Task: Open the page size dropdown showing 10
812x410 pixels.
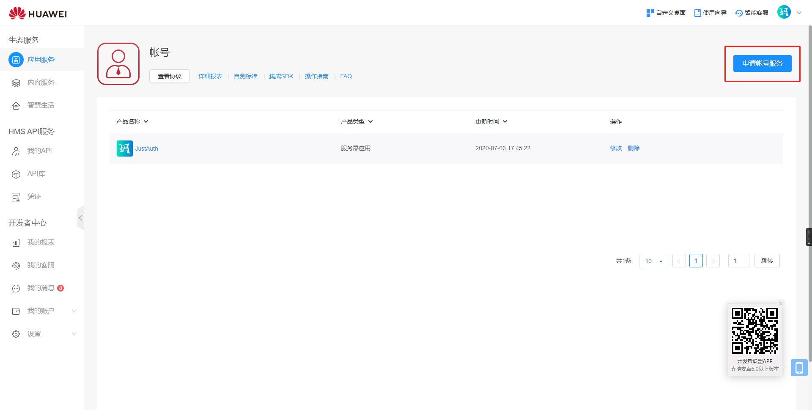Action: pyautogui.click(x=653, y=261)
